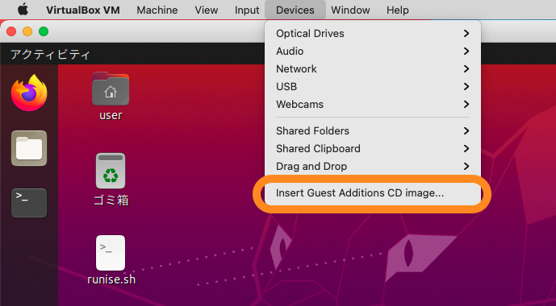Select the runise.sh script desktop icon
556x306 pixels.
pyautogui.click(x=111, y=260)
